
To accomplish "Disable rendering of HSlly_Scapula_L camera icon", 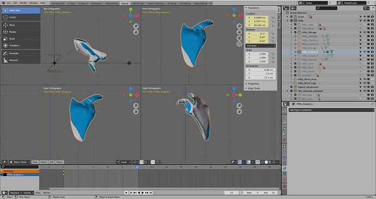I will point(372,52).
